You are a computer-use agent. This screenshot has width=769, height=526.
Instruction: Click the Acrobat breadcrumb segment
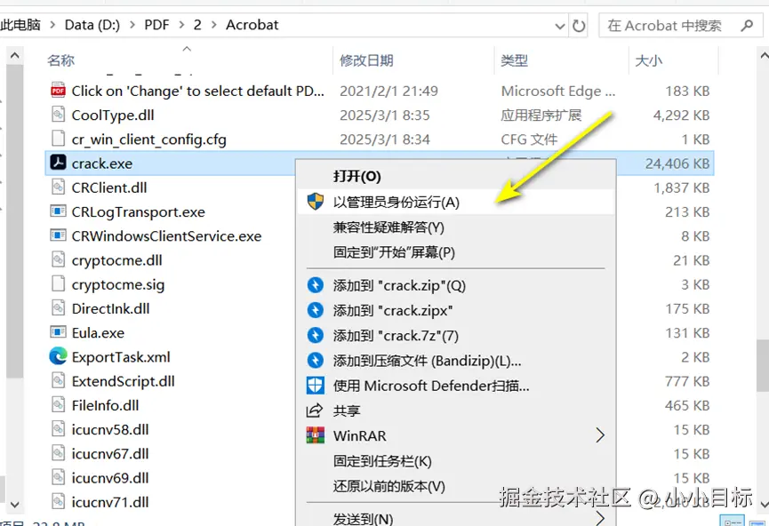pos(252,25)
